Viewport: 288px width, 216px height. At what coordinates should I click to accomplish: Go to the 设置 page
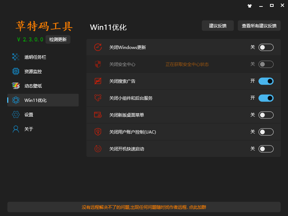pyautogui.click(x=43, y=114)
